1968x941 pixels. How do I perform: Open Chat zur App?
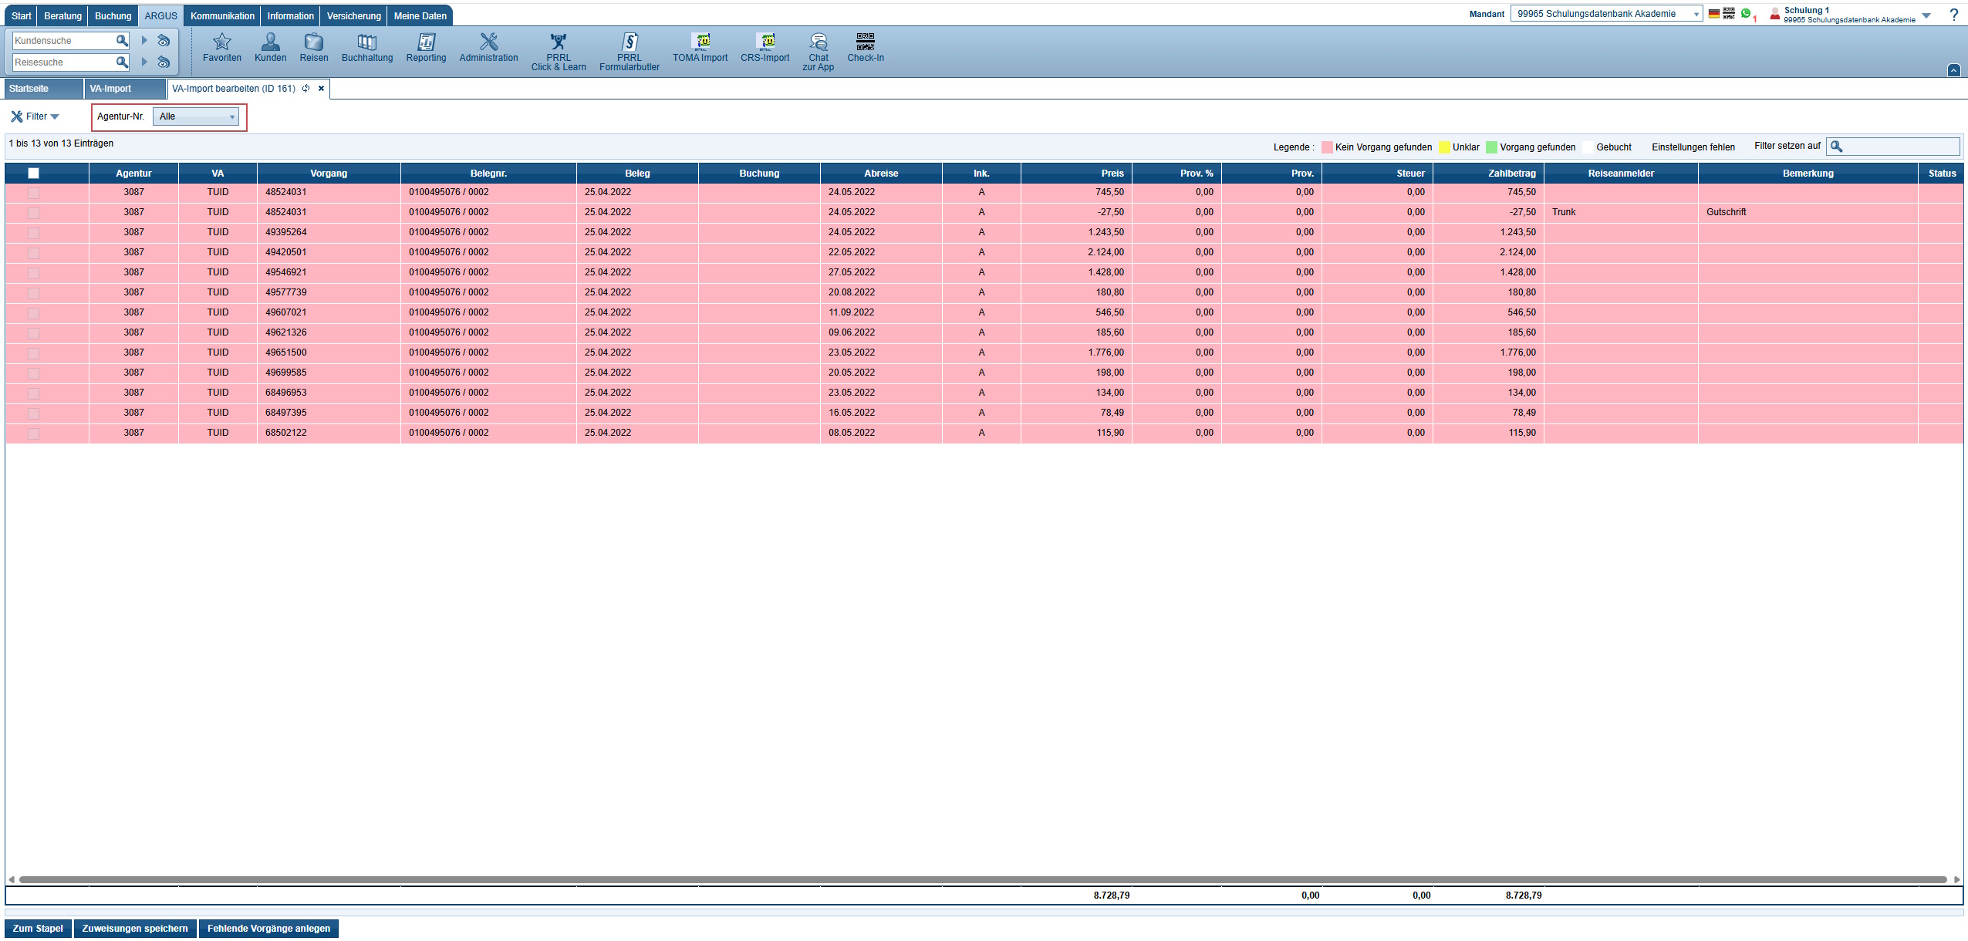coord(819,52)
